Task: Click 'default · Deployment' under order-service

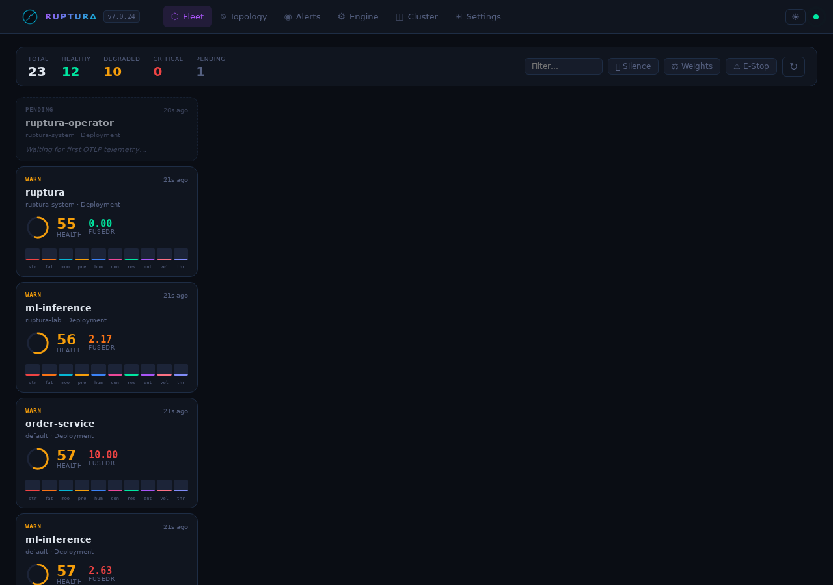Action: point(59,436)
